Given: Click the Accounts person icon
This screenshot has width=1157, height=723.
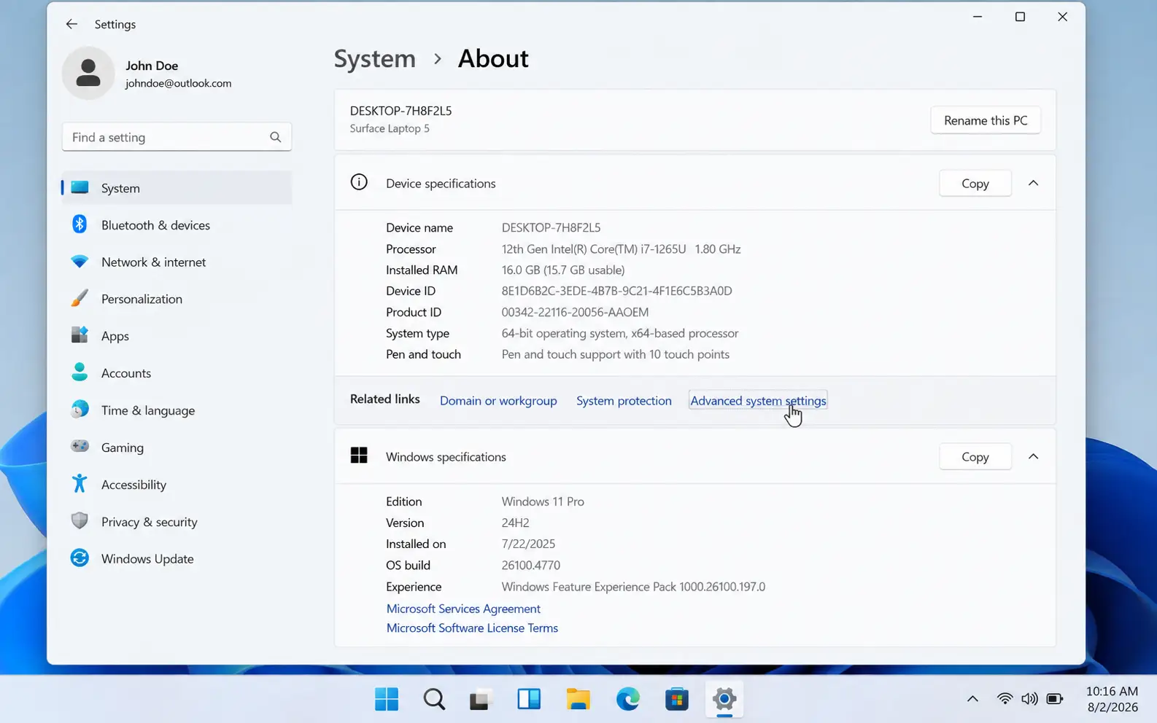Looking at the screenshot, I should (x=80, y=372).
